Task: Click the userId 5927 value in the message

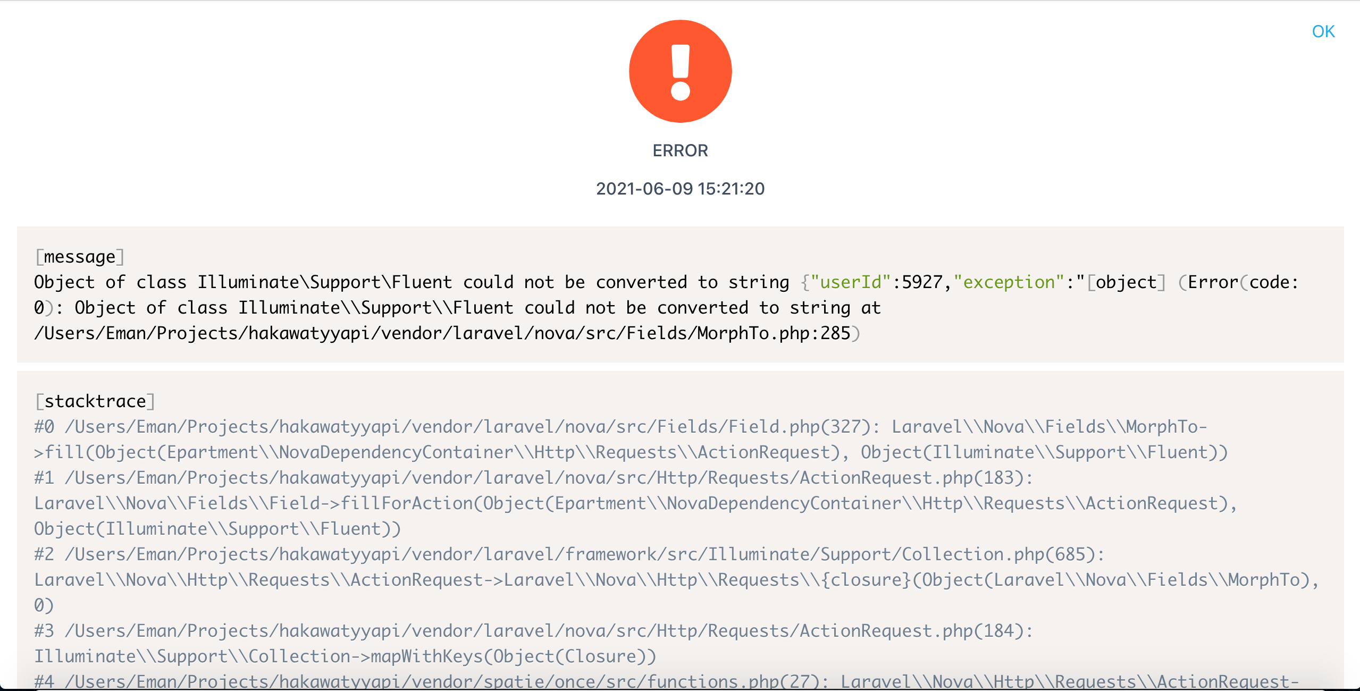Action: (x=924, y=282)
